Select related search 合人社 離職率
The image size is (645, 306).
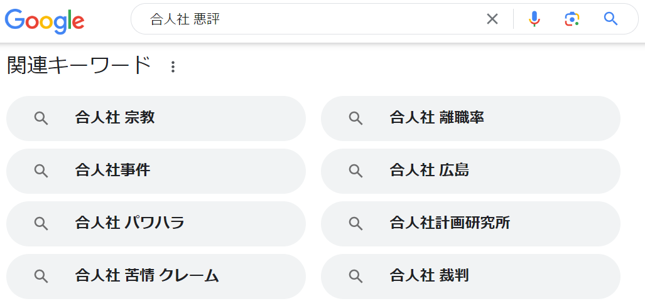(470, 118)
